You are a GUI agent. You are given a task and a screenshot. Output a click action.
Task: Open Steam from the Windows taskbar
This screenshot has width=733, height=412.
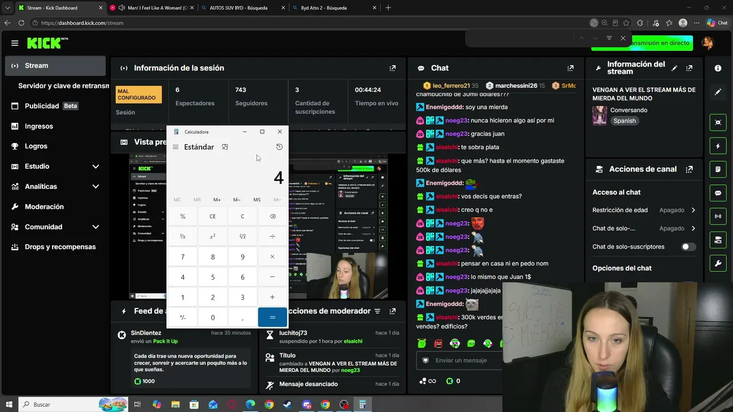(288, 405)
